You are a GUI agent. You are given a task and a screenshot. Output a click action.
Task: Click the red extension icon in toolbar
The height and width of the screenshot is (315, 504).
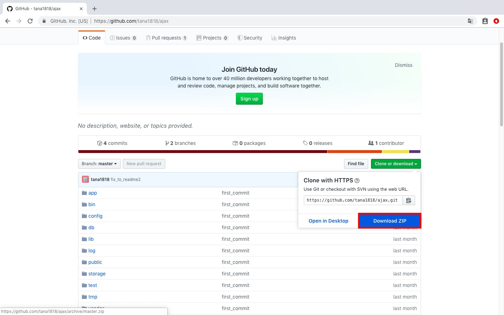pos(496,21)
